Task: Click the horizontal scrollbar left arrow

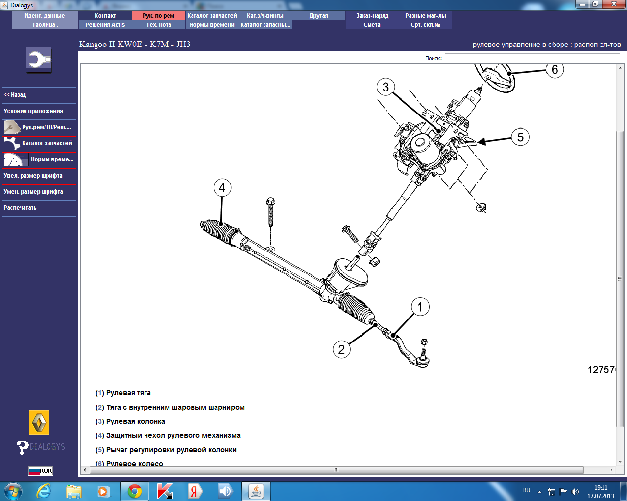Action: [85, 470]
